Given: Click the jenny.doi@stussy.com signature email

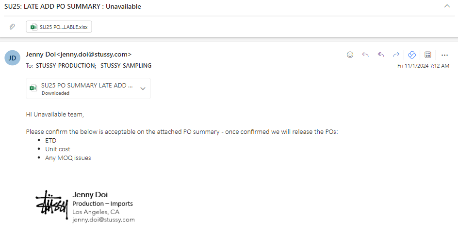Looking at the screenshot, I should point(103,220).
